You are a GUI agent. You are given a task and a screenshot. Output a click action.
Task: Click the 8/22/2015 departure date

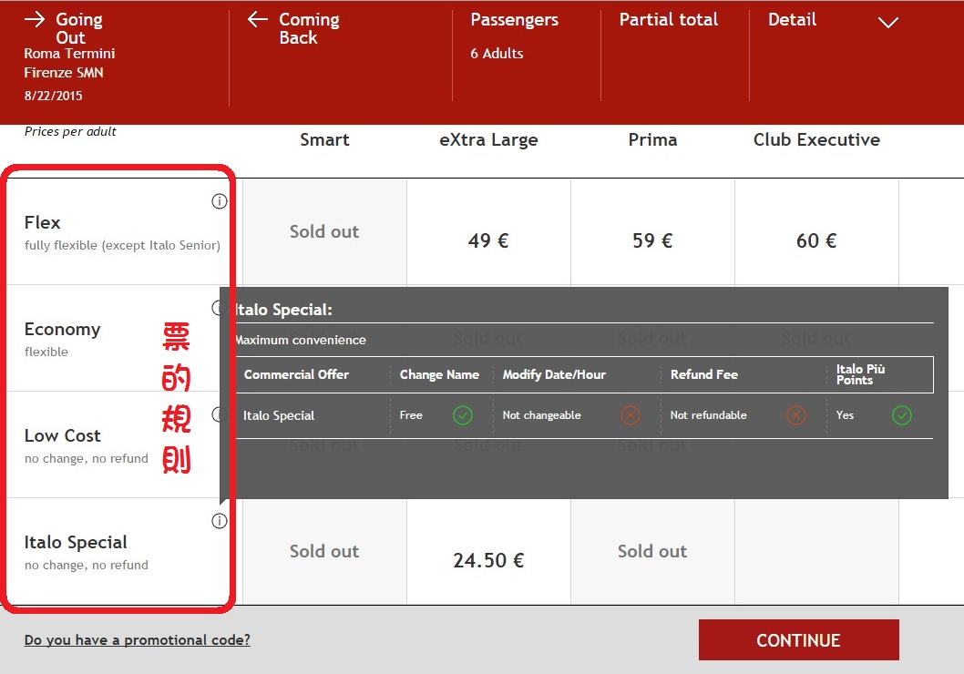(53, 96)
